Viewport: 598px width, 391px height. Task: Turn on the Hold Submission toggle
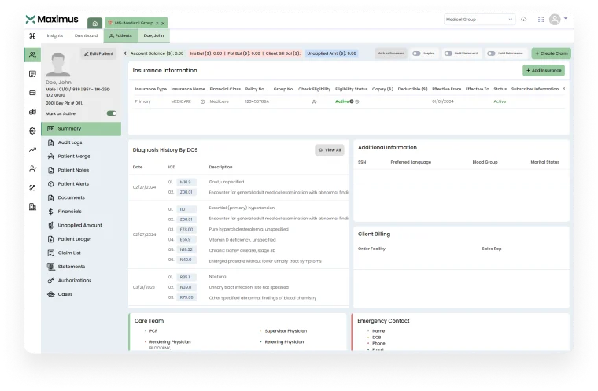[x=490, y=53]
